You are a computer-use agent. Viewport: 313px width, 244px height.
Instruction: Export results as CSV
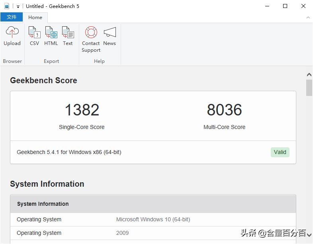(34, 36)
